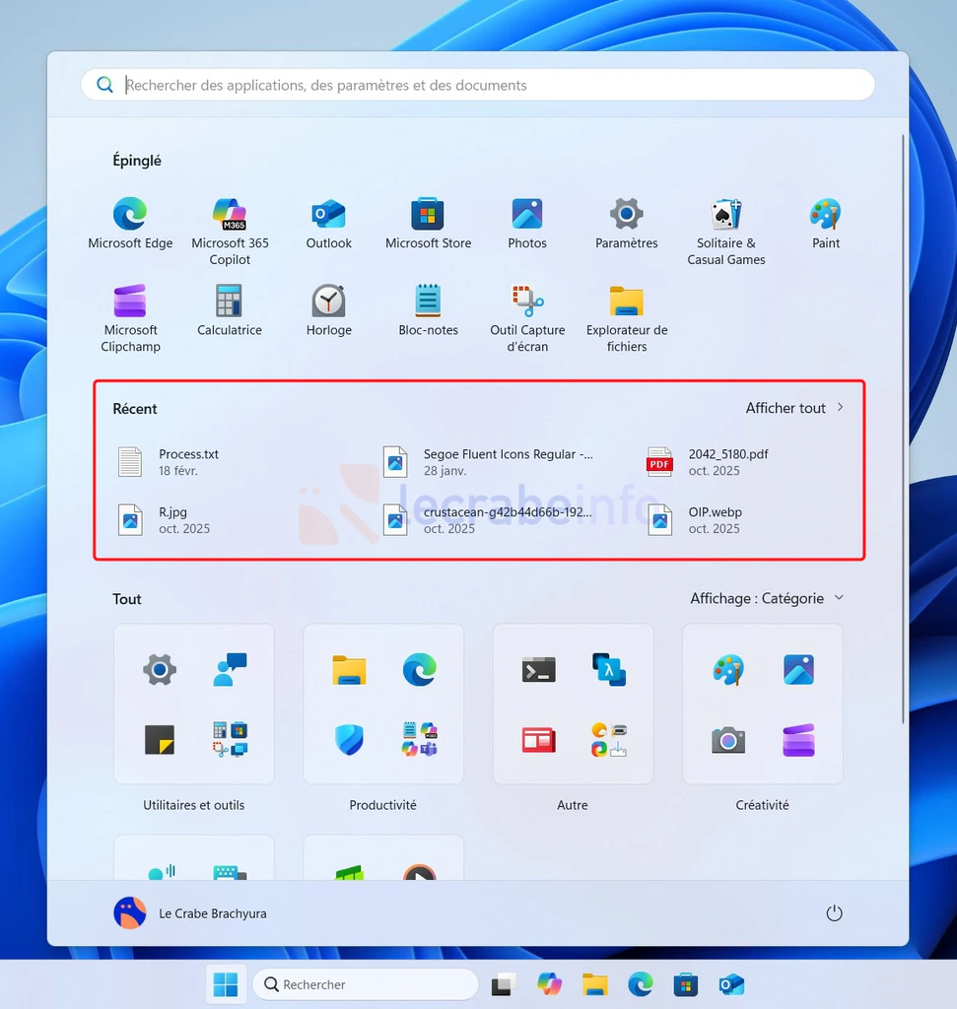Expand more apps cluster in Autre
The image size is (957, 1009).
[x=609, y=739]
